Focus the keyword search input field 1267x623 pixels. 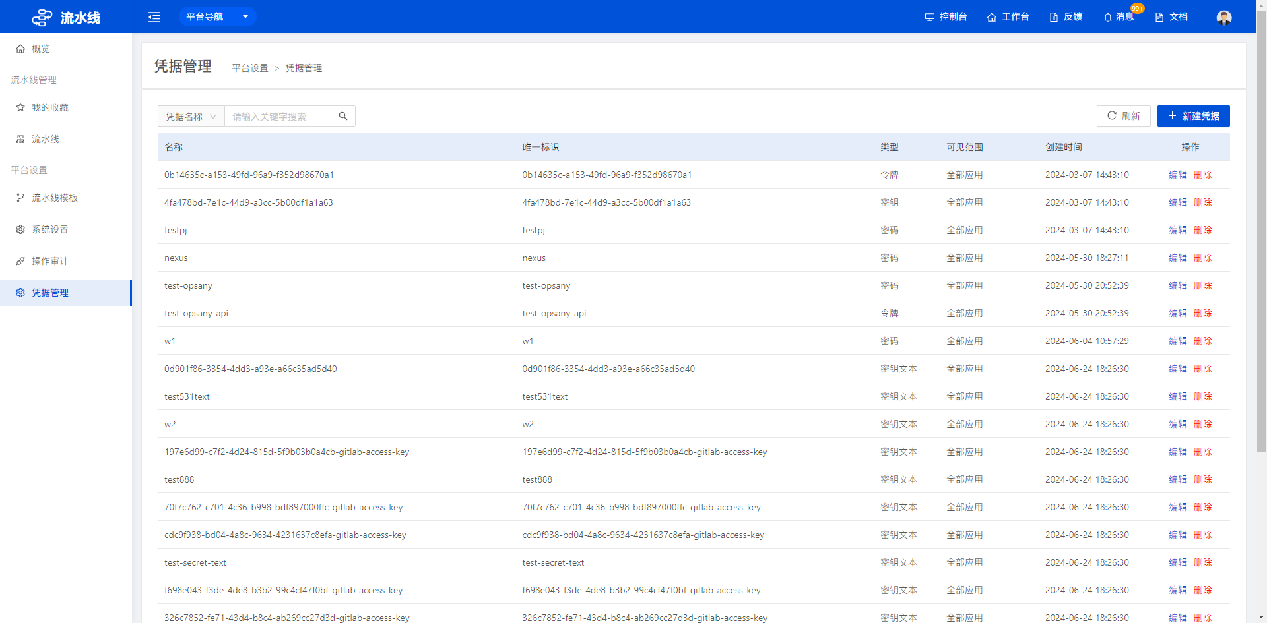[x=281, y=116]
